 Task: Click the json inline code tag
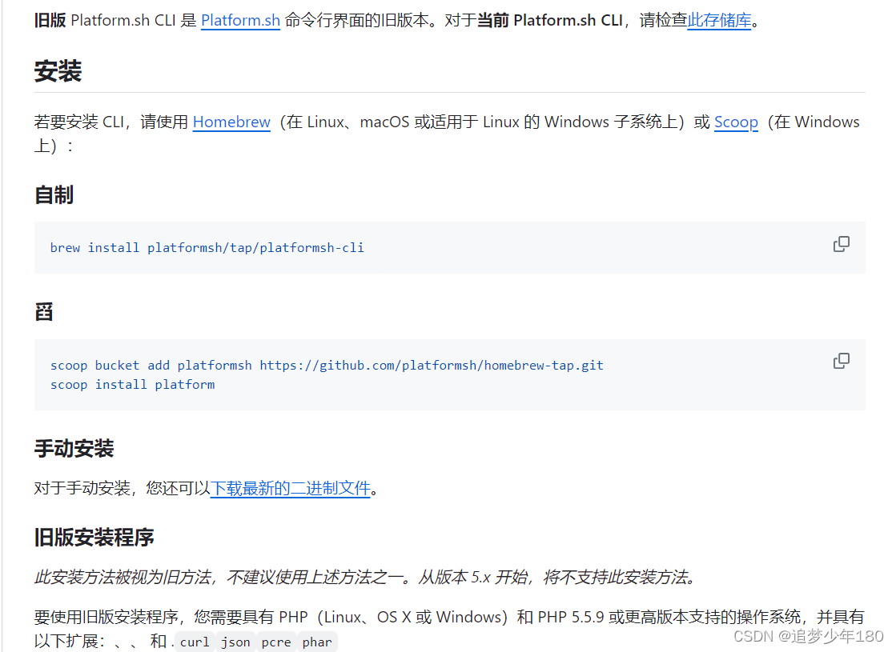pyautogui.click(x=235, y=642)
